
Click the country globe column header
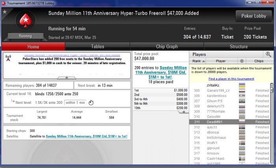(x=242, y=61)
